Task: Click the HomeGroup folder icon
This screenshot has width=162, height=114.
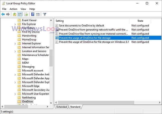Action: [19, 39]
